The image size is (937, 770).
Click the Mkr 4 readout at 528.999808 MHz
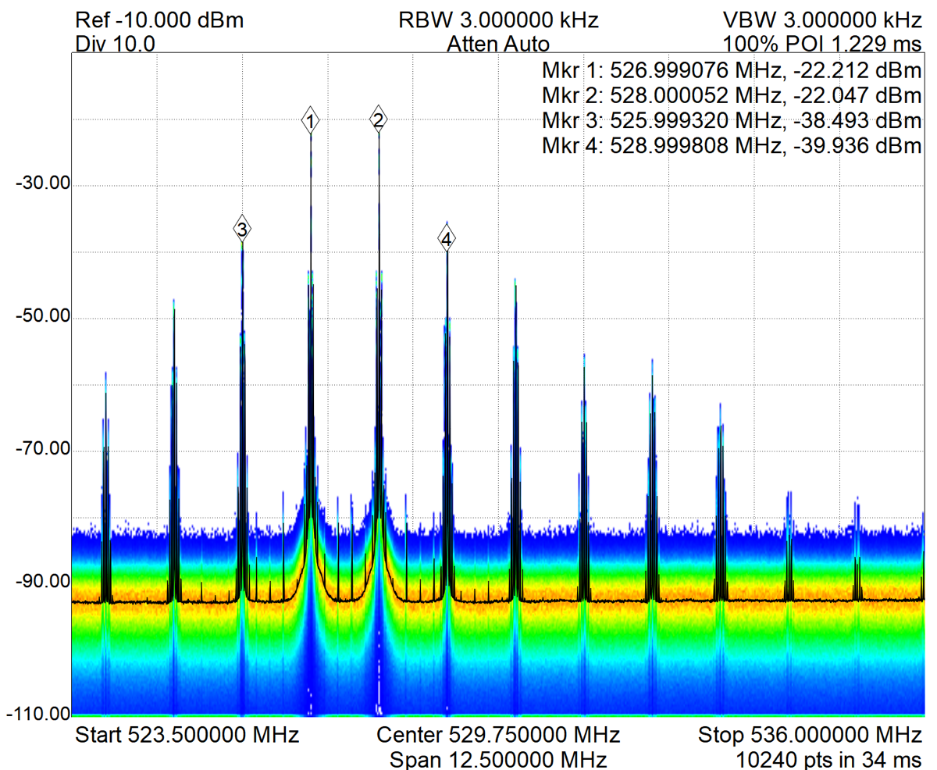(732, 146)
